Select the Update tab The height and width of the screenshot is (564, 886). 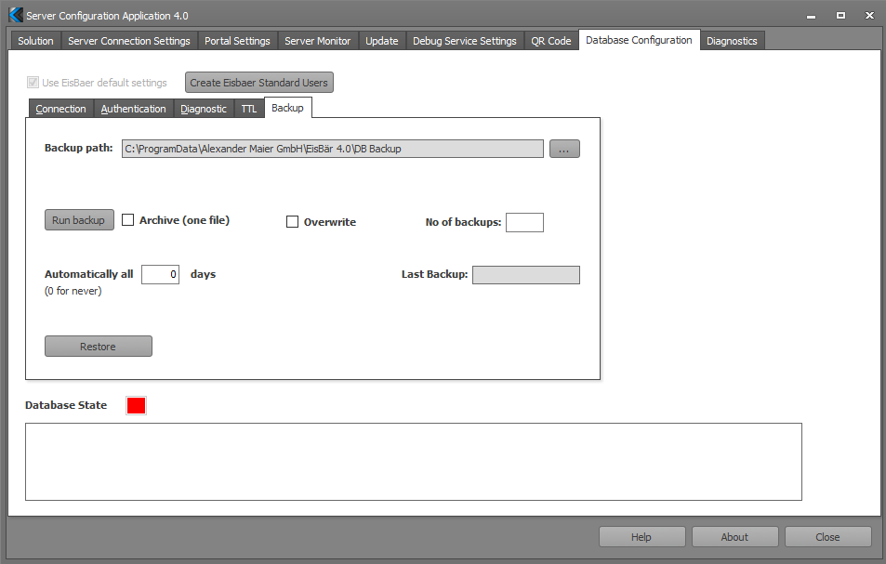point(382,41)
